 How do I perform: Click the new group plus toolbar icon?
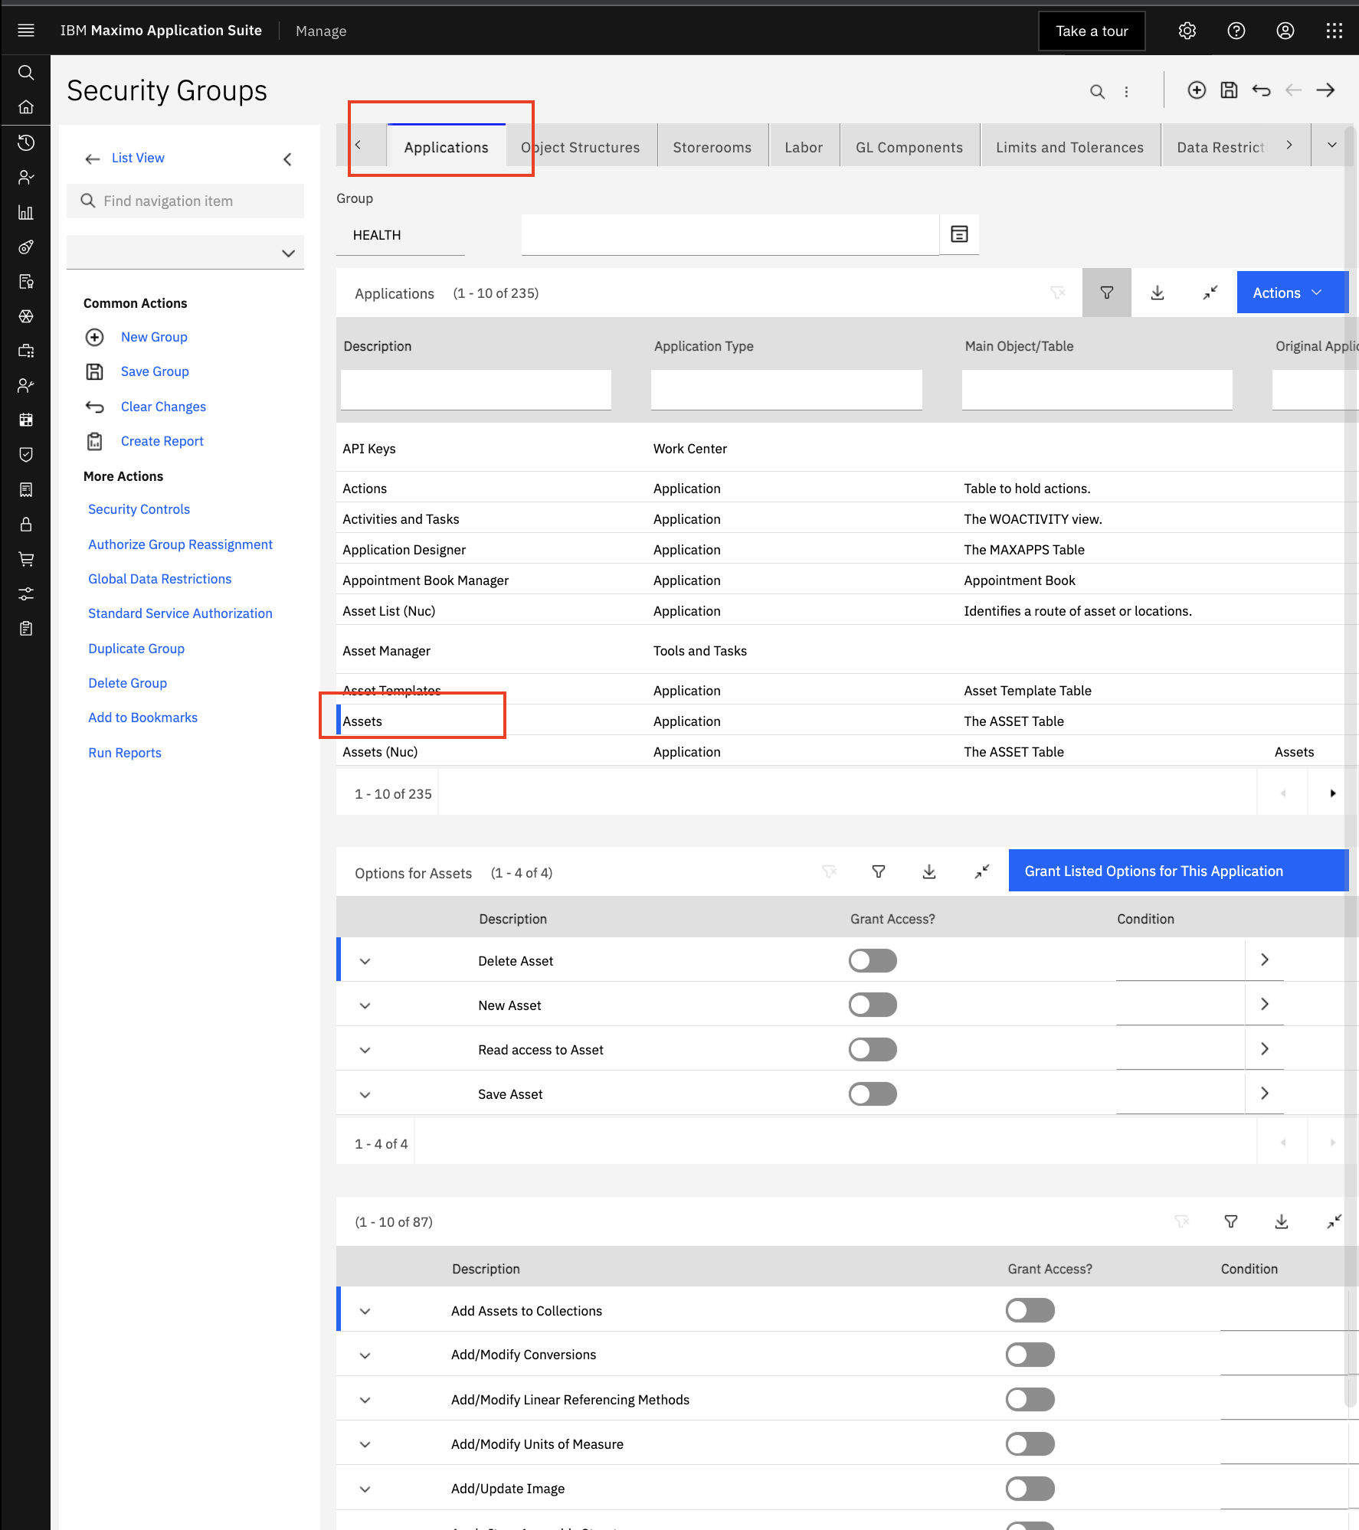1197,90
